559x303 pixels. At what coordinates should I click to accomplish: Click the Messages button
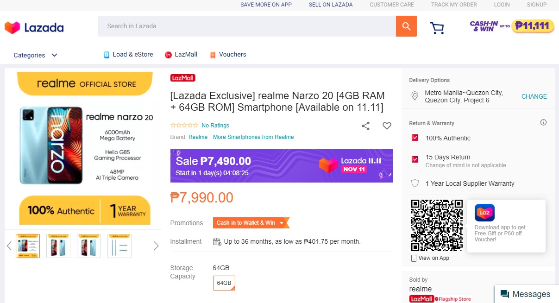527,294
